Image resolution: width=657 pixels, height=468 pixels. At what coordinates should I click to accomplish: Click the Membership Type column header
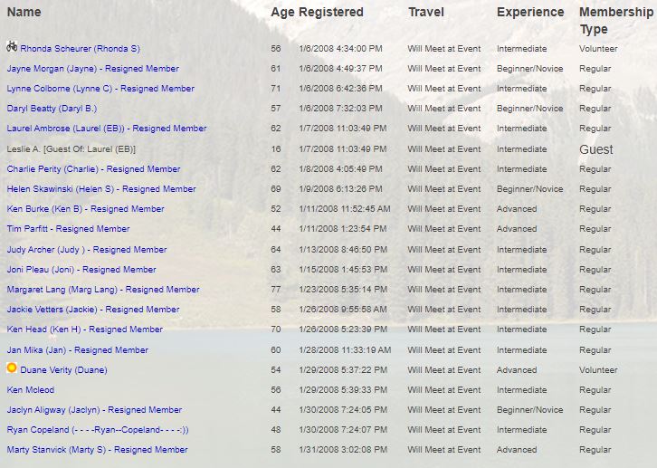pos(616,21)
